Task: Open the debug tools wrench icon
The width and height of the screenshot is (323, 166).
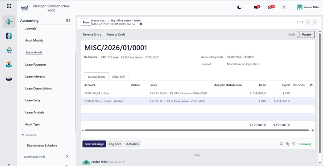Action: point(284,7)
